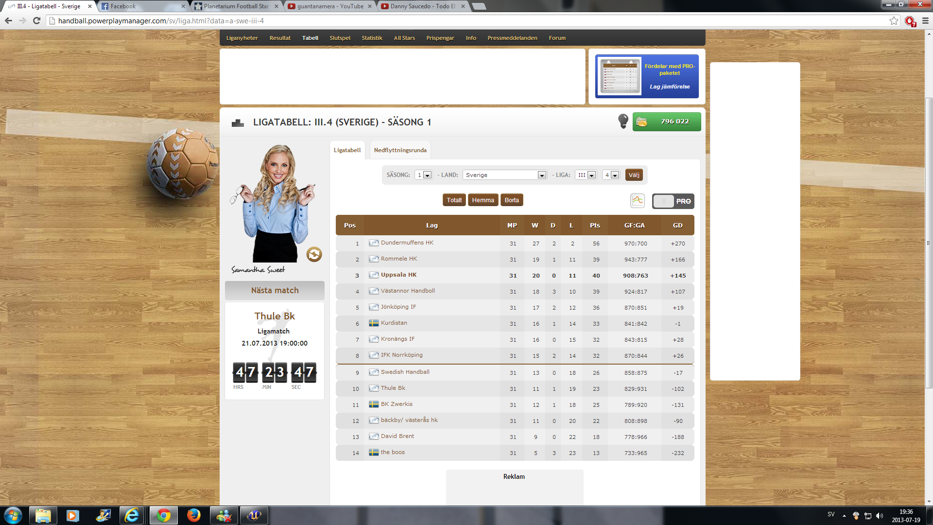Click the Swedish flag icon next to Kurdistan

click(374, 323)
